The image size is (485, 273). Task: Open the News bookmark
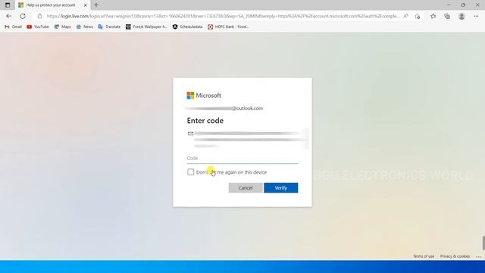tap(84, 27)
